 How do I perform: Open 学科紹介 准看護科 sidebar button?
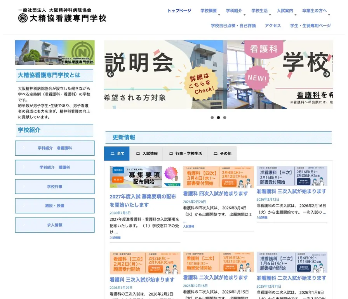click(x=55, y=148)
